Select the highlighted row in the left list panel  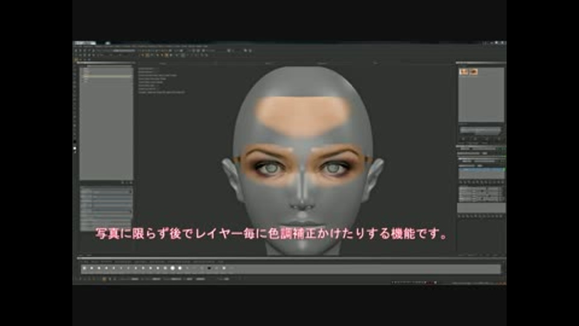tap(106, 76)
